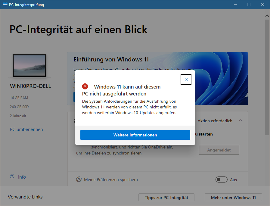The height and width of the screenshot is (206, 270).
Task: Click the question mark Info icon
Action: 12,176
